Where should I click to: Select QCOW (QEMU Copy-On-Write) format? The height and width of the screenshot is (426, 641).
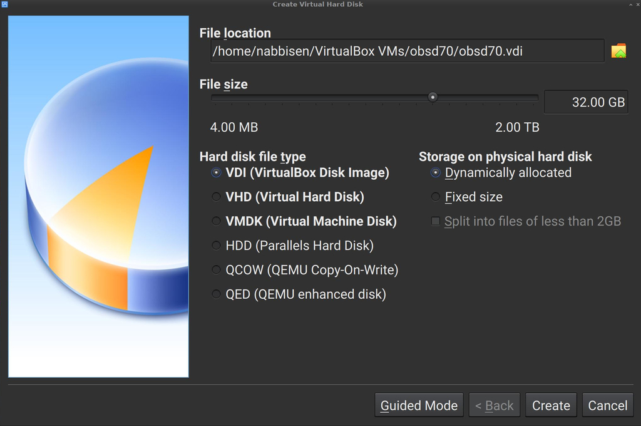point(305,270)
